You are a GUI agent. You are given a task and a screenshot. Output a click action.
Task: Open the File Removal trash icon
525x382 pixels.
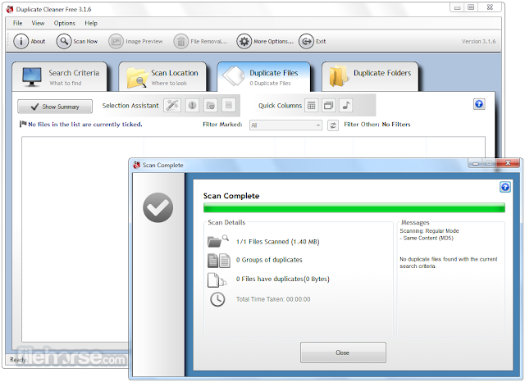click(x=180, y=42)
